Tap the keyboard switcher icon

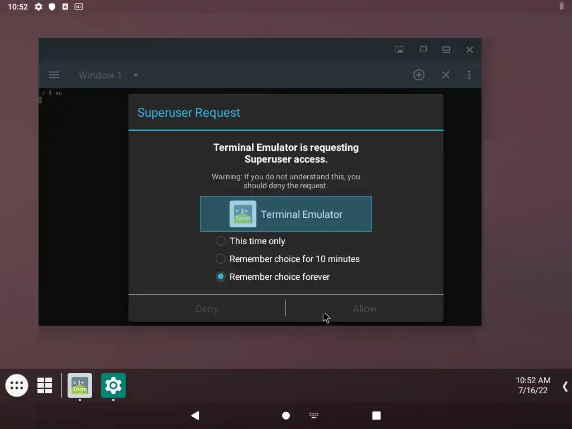(314, 415)
